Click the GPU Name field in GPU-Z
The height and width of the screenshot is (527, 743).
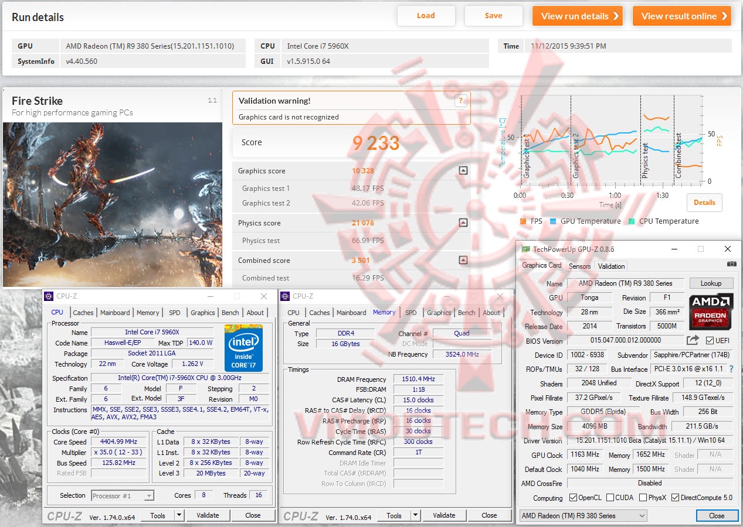tap(626, 283)
